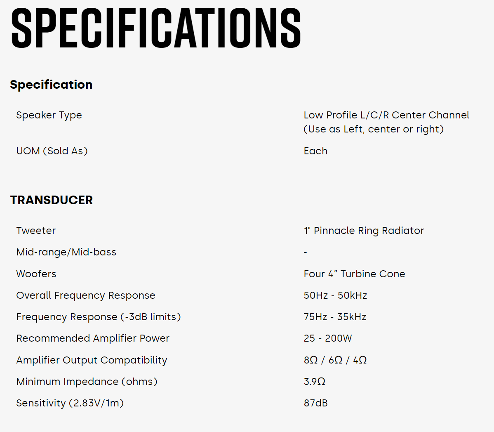Click the Frequency Response (-3dB limits) label
The height and width of the screenshot is (432, 494).
(x=99, y=317)
